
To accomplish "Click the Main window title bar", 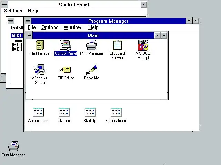I will 93,35.
